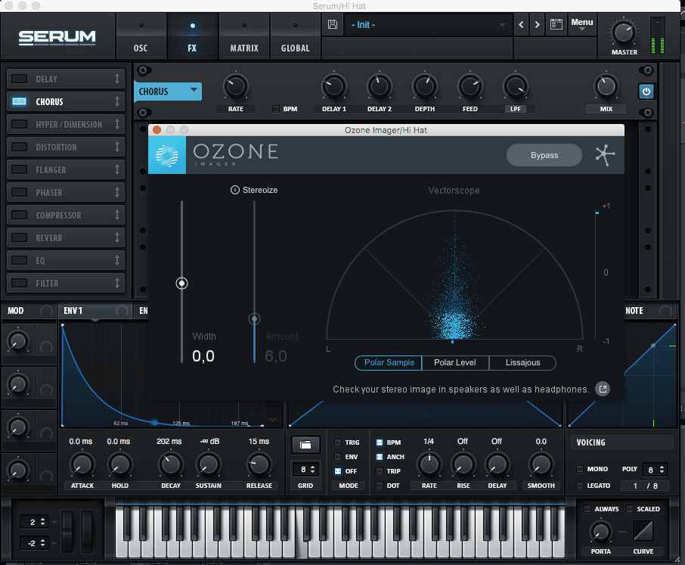Open iZotope options star icon

tap(605, 155)
